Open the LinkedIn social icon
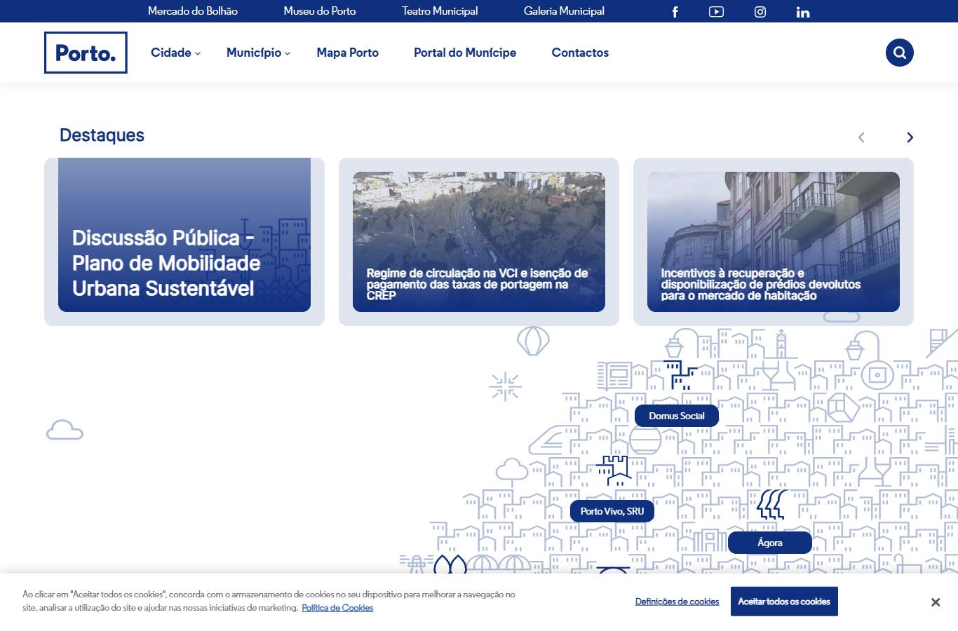Viewport: 958px width, 631px height. coord(803,12)
